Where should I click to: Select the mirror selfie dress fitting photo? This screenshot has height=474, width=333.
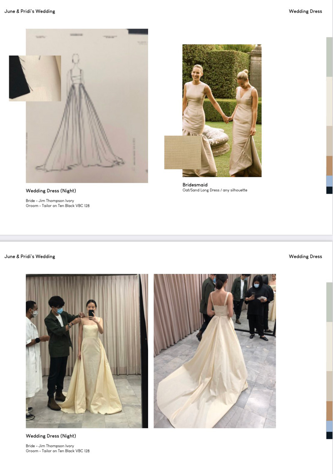87,351
